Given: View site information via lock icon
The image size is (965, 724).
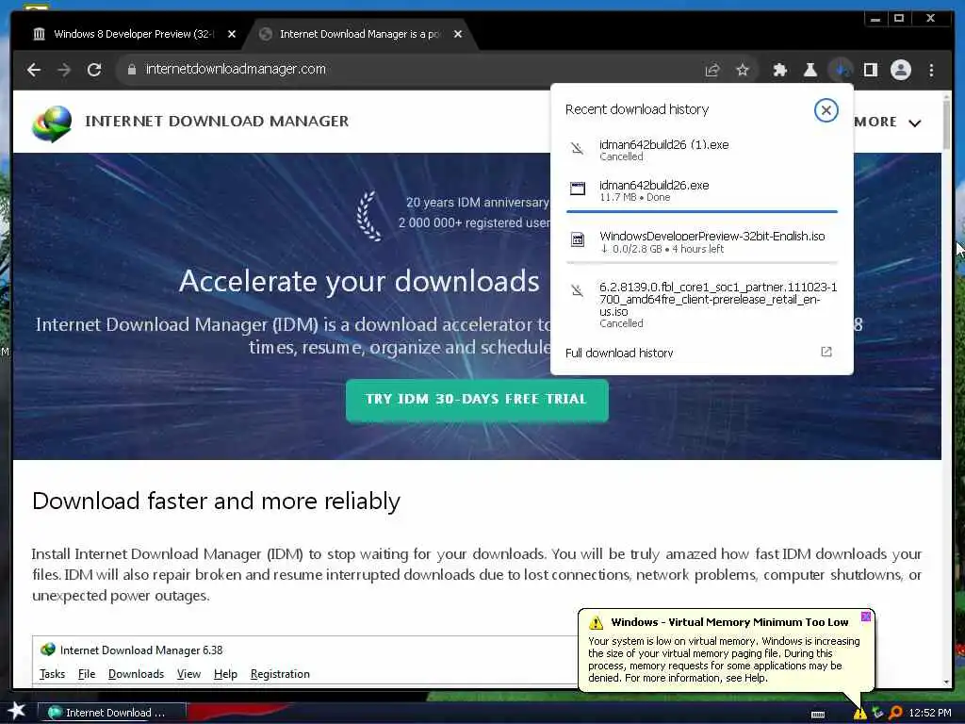Looking at the screenshot, I should [131, 70].
